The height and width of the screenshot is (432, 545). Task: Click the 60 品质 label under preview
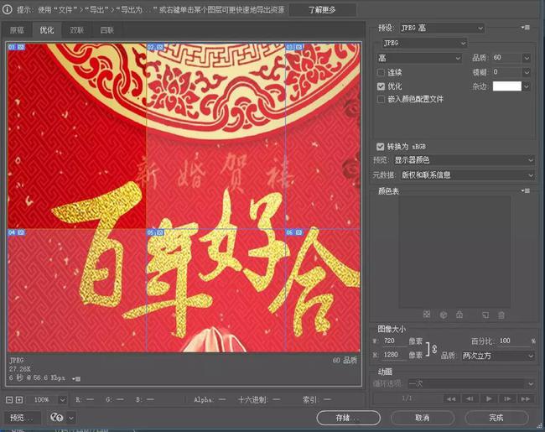tap(345, 361)
